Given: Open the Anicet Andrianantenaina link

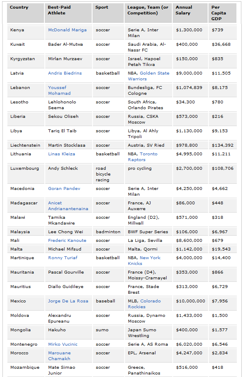Looking at the screenshot, I should (x=68, y=206).
